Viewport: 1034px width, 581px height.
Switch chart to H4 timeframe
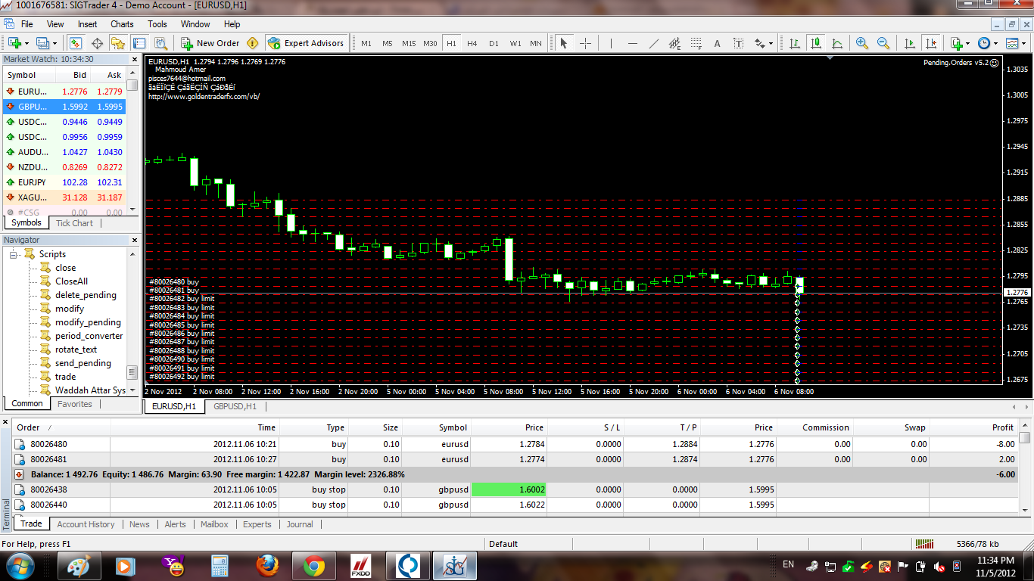(x=472, y=43)
